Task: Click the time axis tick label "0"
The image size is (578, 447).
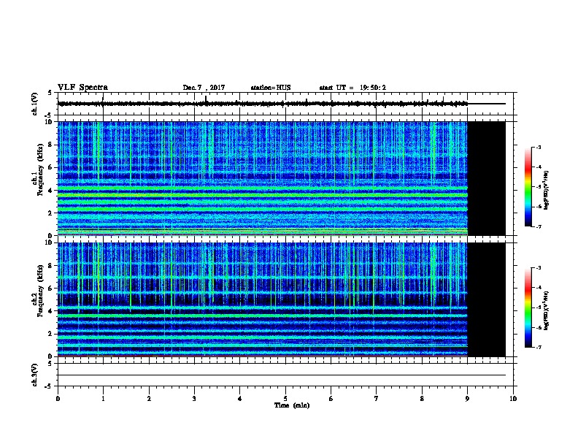Action: (x=58, y=399)
